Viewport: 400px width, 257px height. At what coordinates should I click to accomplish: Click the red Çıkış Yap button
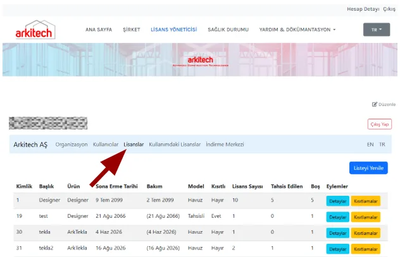[380, 124]
